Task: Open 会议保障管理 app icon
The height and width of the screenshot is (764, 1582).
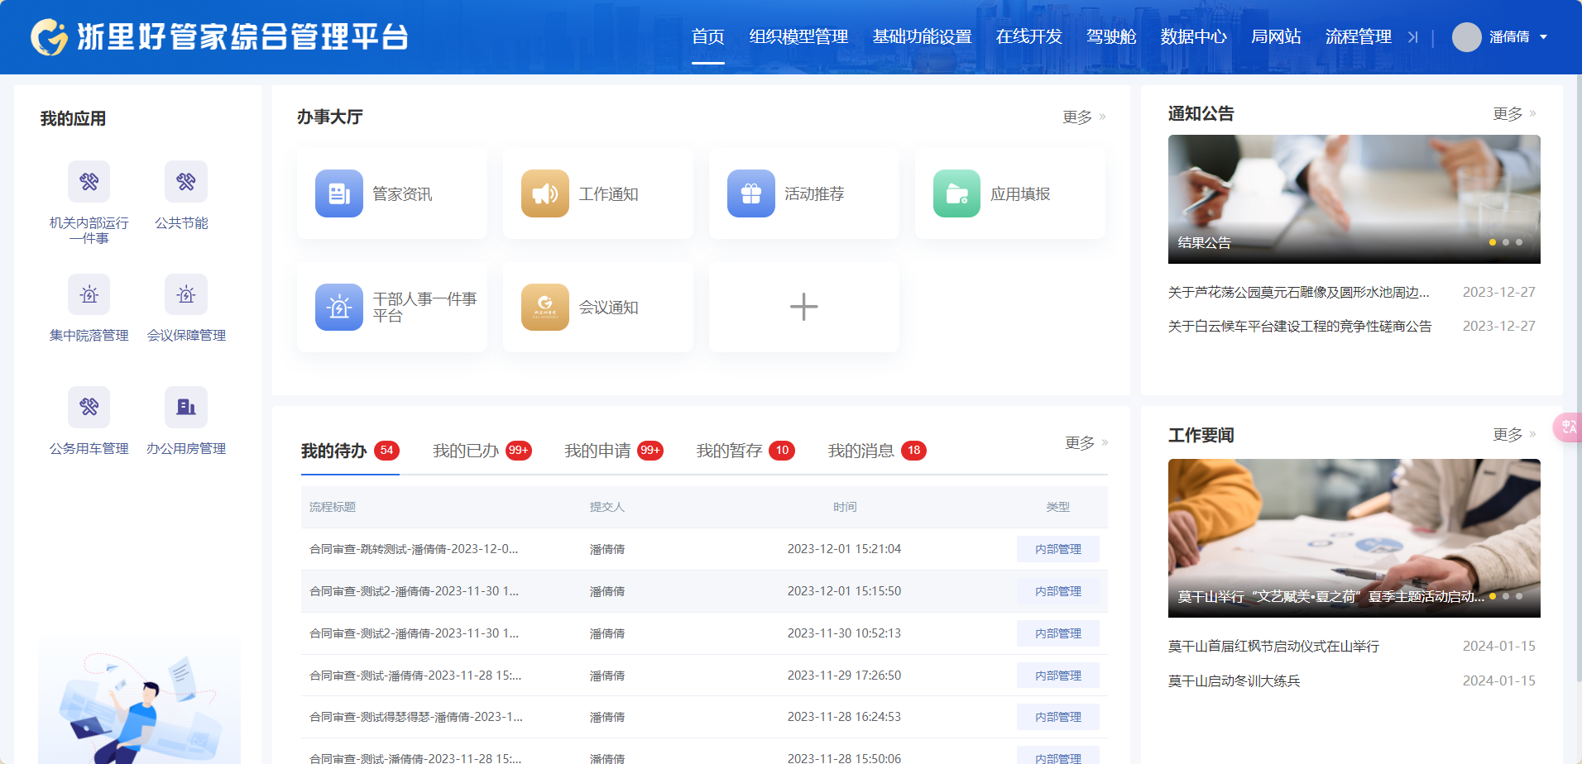Action: [186, 294]
